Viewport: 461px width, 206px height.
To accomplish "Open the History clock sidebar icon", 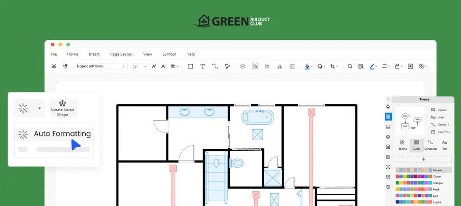I will point(388,187).
